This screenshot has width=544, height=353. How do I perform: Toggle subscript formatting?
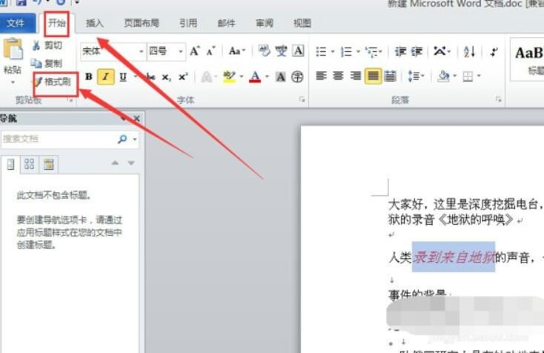[x=167, y=76]
